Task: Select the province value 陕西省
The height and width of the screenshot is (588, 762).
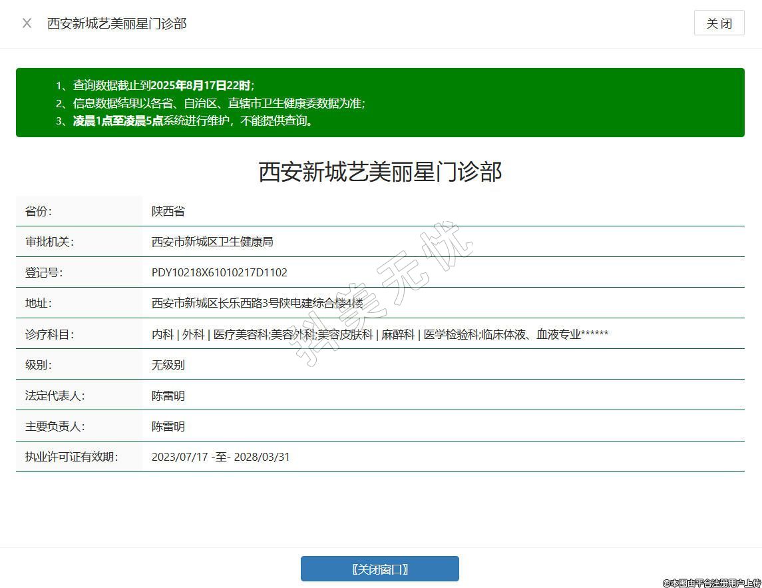Action: click(x=168, y=211)
